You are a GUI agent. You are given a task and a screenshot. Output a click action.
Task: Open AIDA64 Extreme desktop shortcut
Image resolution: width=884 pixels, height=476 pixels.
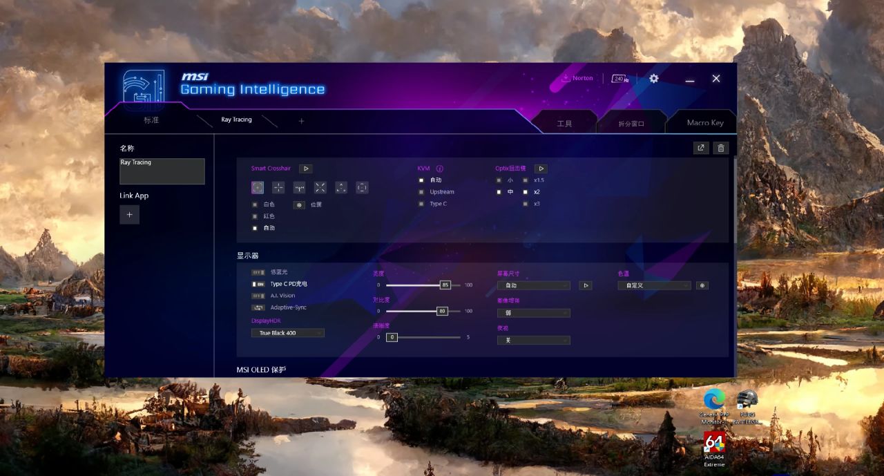pos(715,450)
